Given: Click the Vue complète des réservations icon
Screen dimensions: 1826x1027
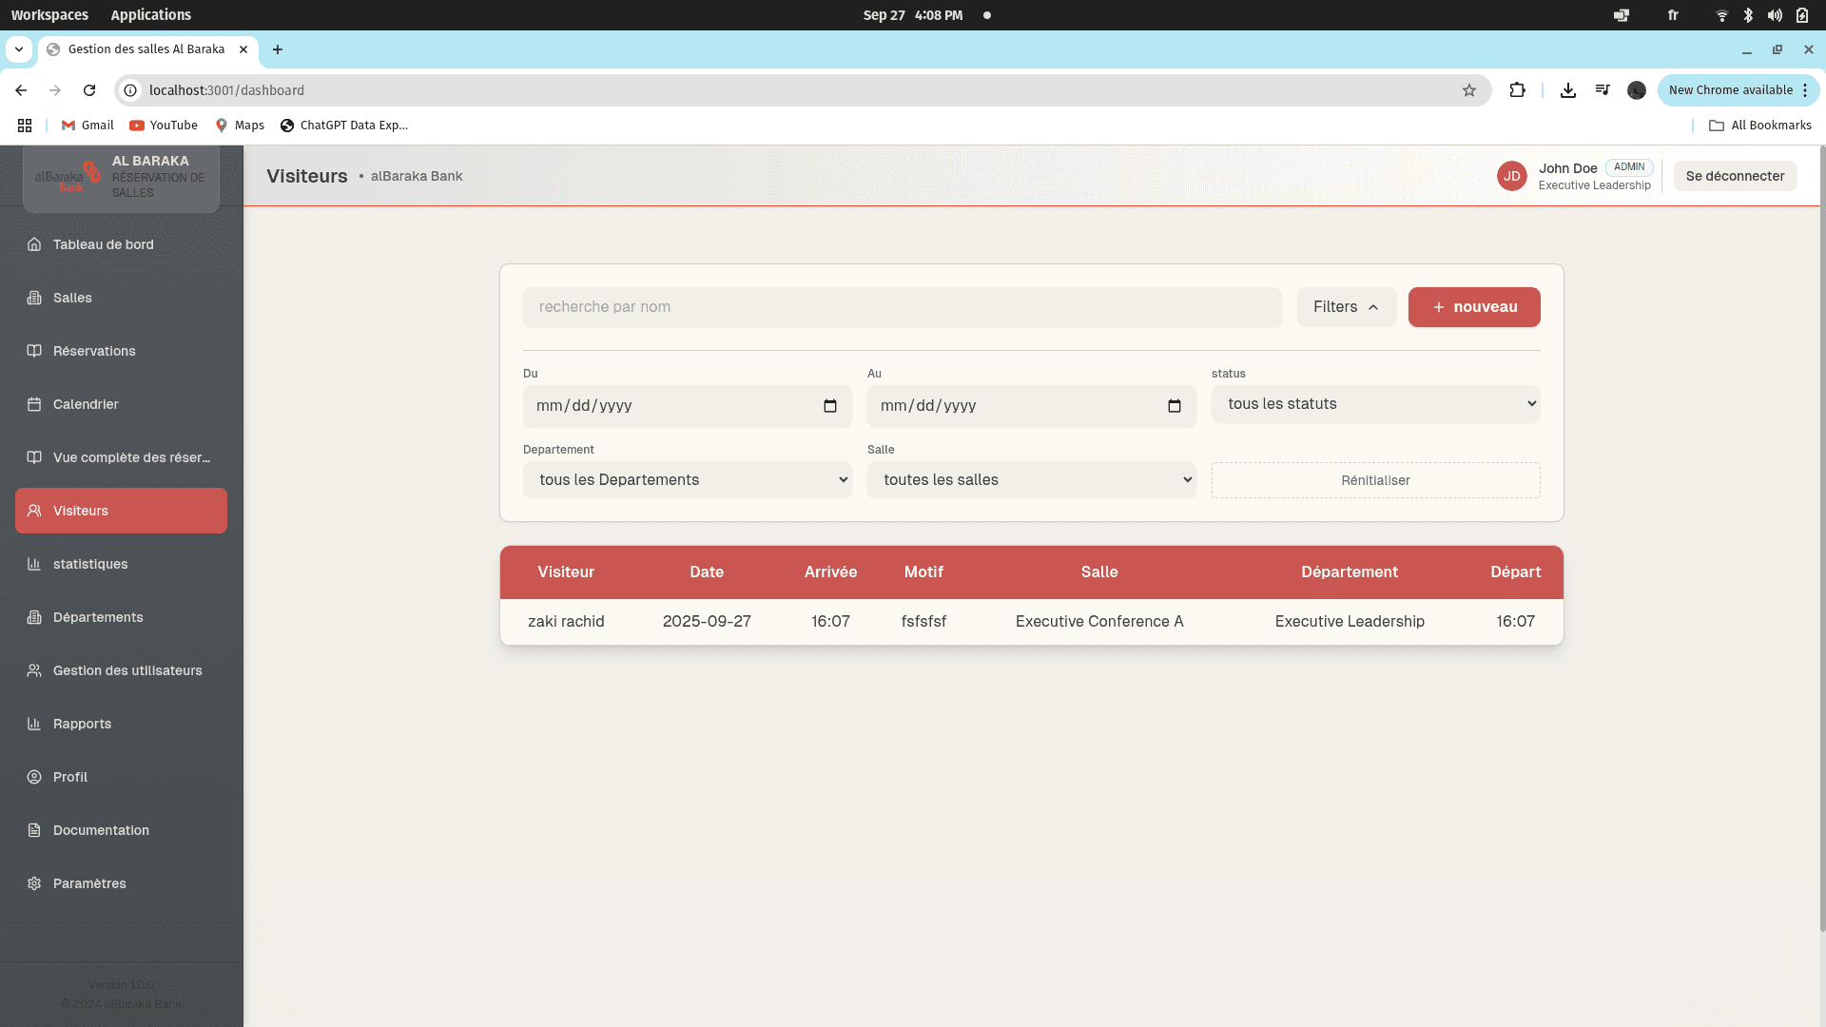Looking at the screenshot, I should pyautogui.click(x=34, y=457).
